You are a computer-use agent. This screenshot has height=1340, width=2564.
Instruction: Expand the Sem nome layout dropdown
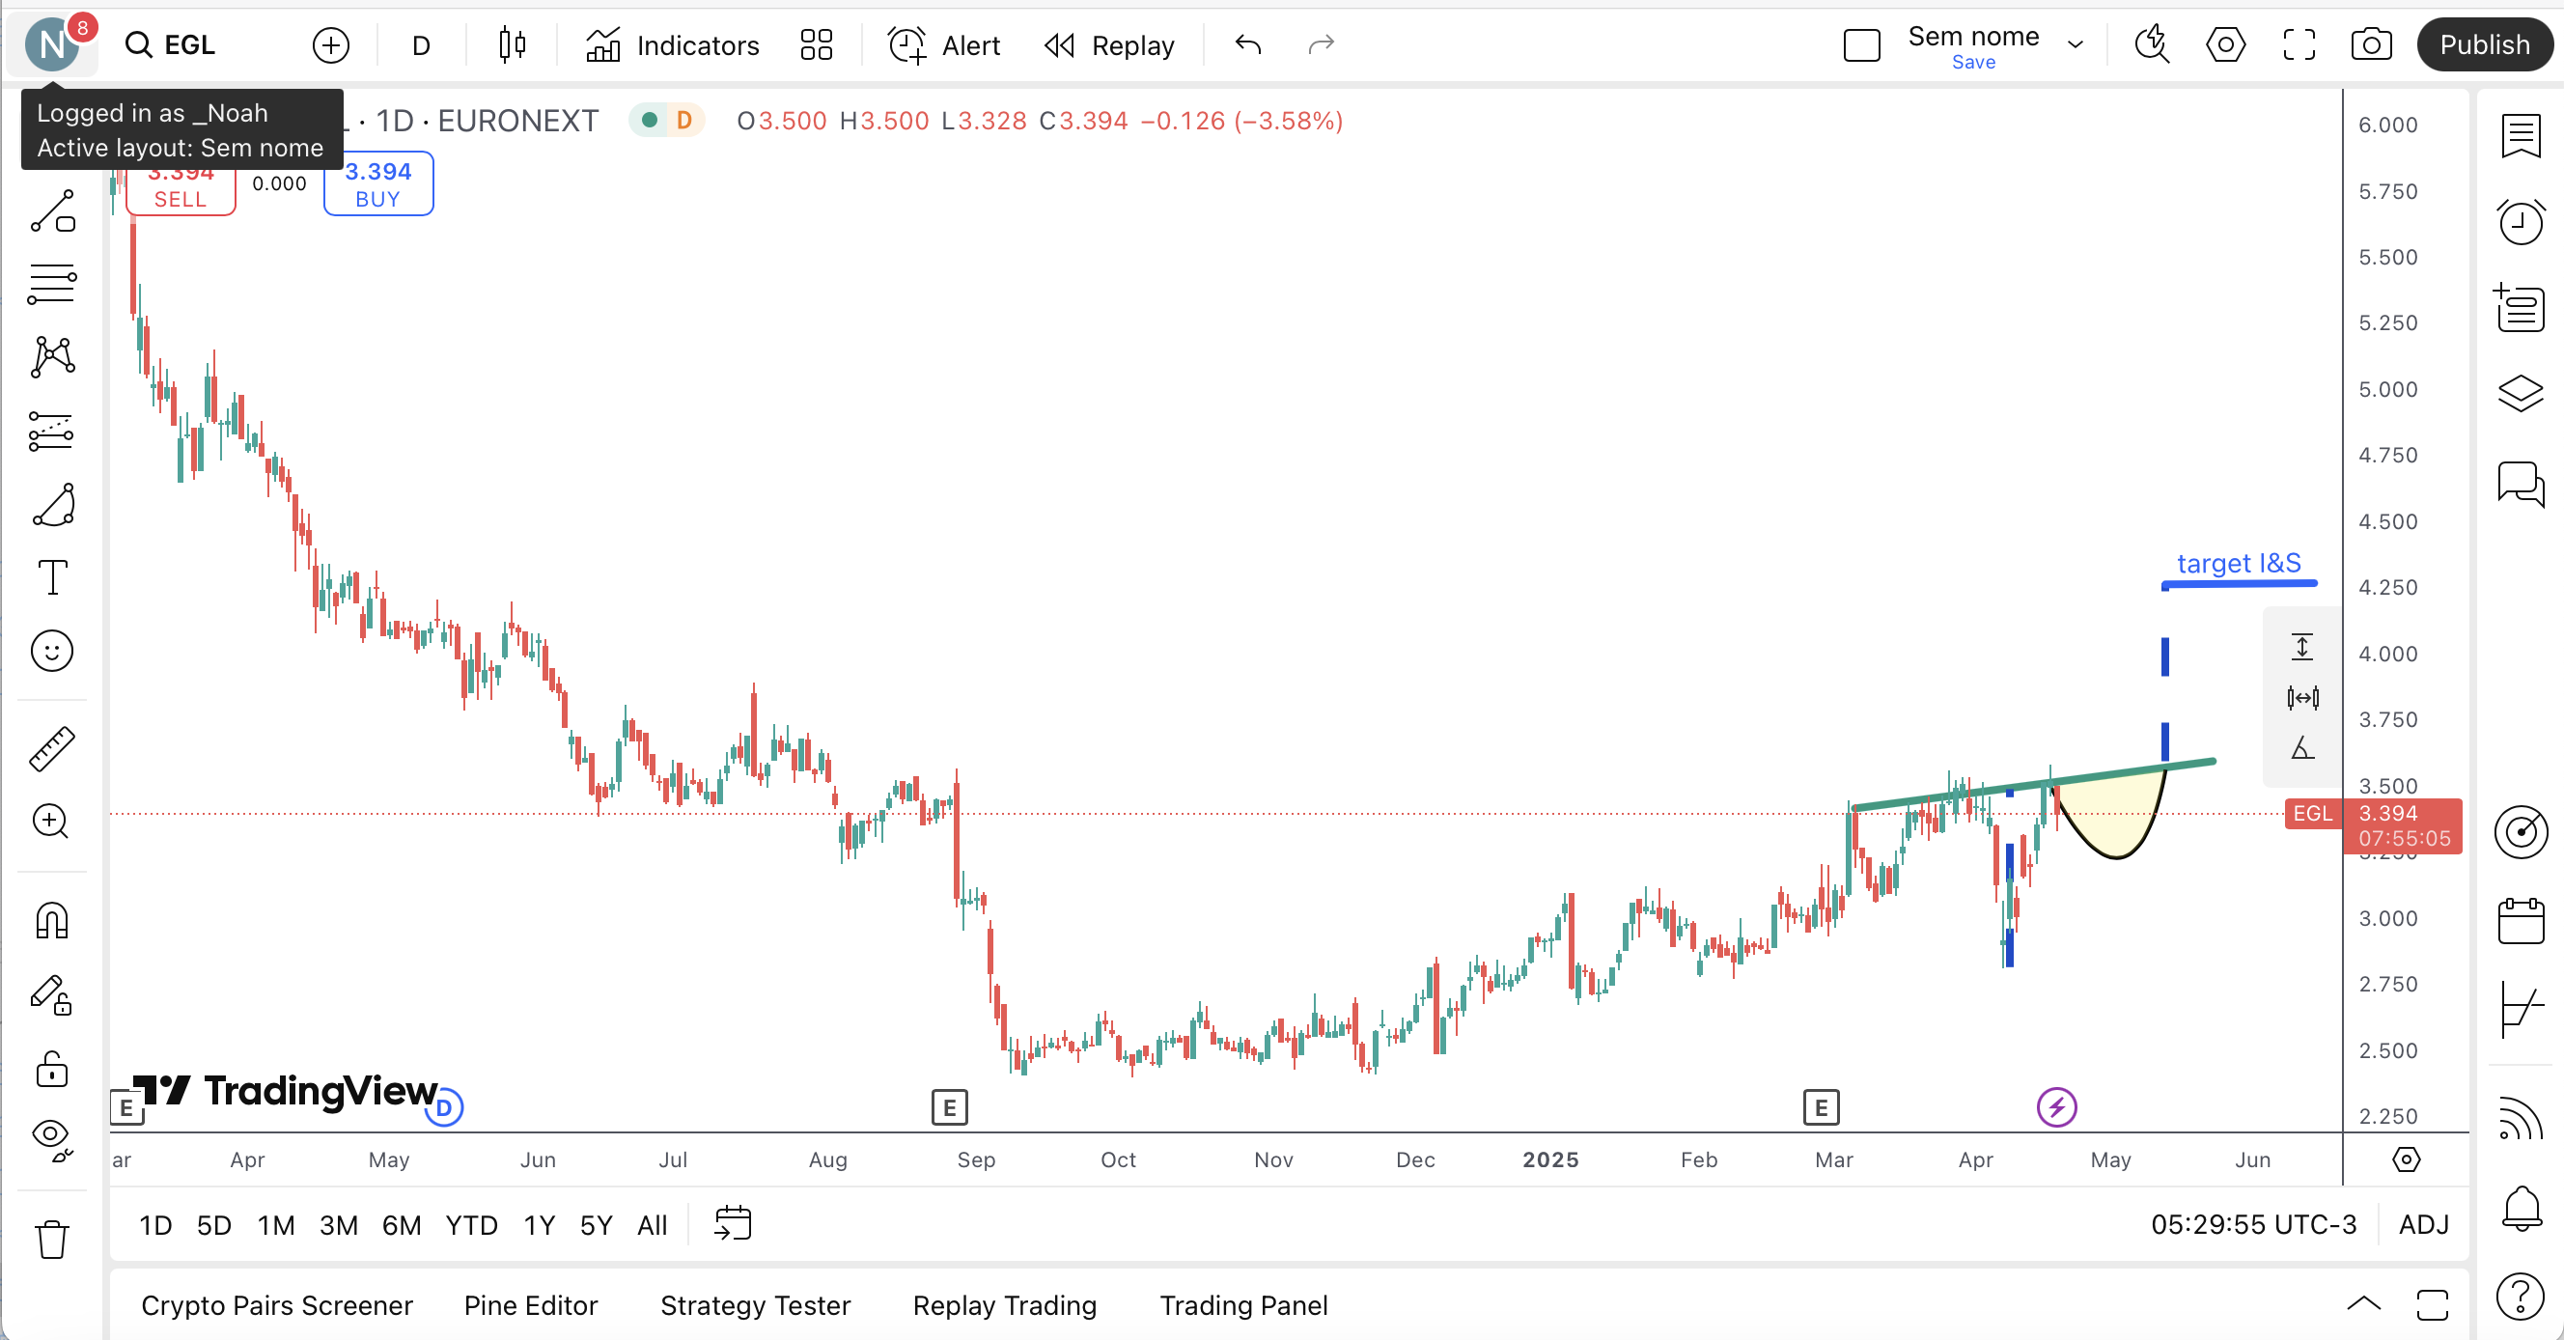point(2076,44)
